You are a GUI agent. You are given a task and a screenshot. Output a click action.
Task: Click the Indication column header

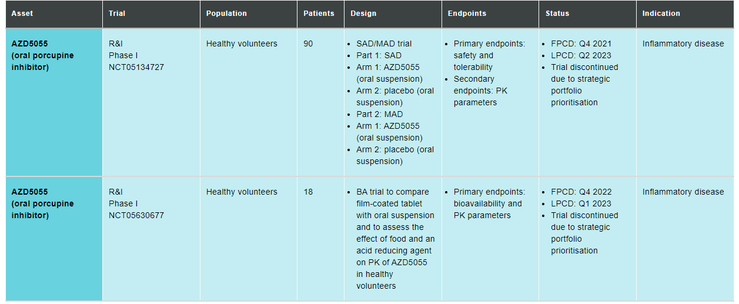(661, 14)
